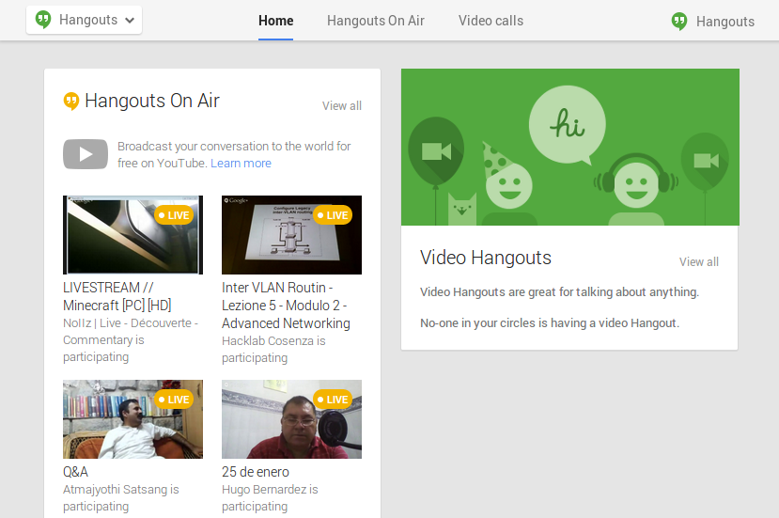Click Hacklab Cosenza is participating text
Screen dimensions: 779x518
(273, 349)
